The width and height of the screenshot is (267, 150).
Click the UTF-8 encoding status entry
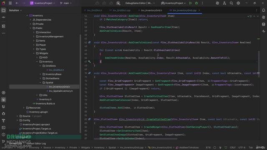(242, 147)
